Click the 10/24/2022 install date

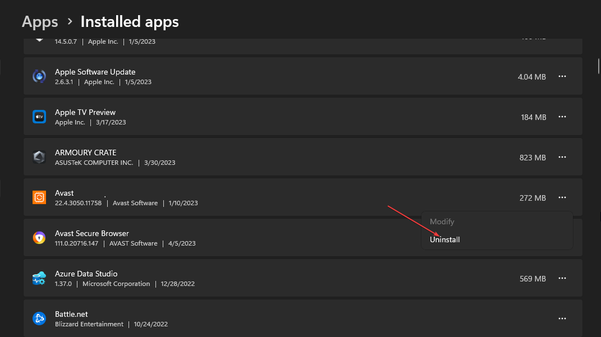pos(150,324)
